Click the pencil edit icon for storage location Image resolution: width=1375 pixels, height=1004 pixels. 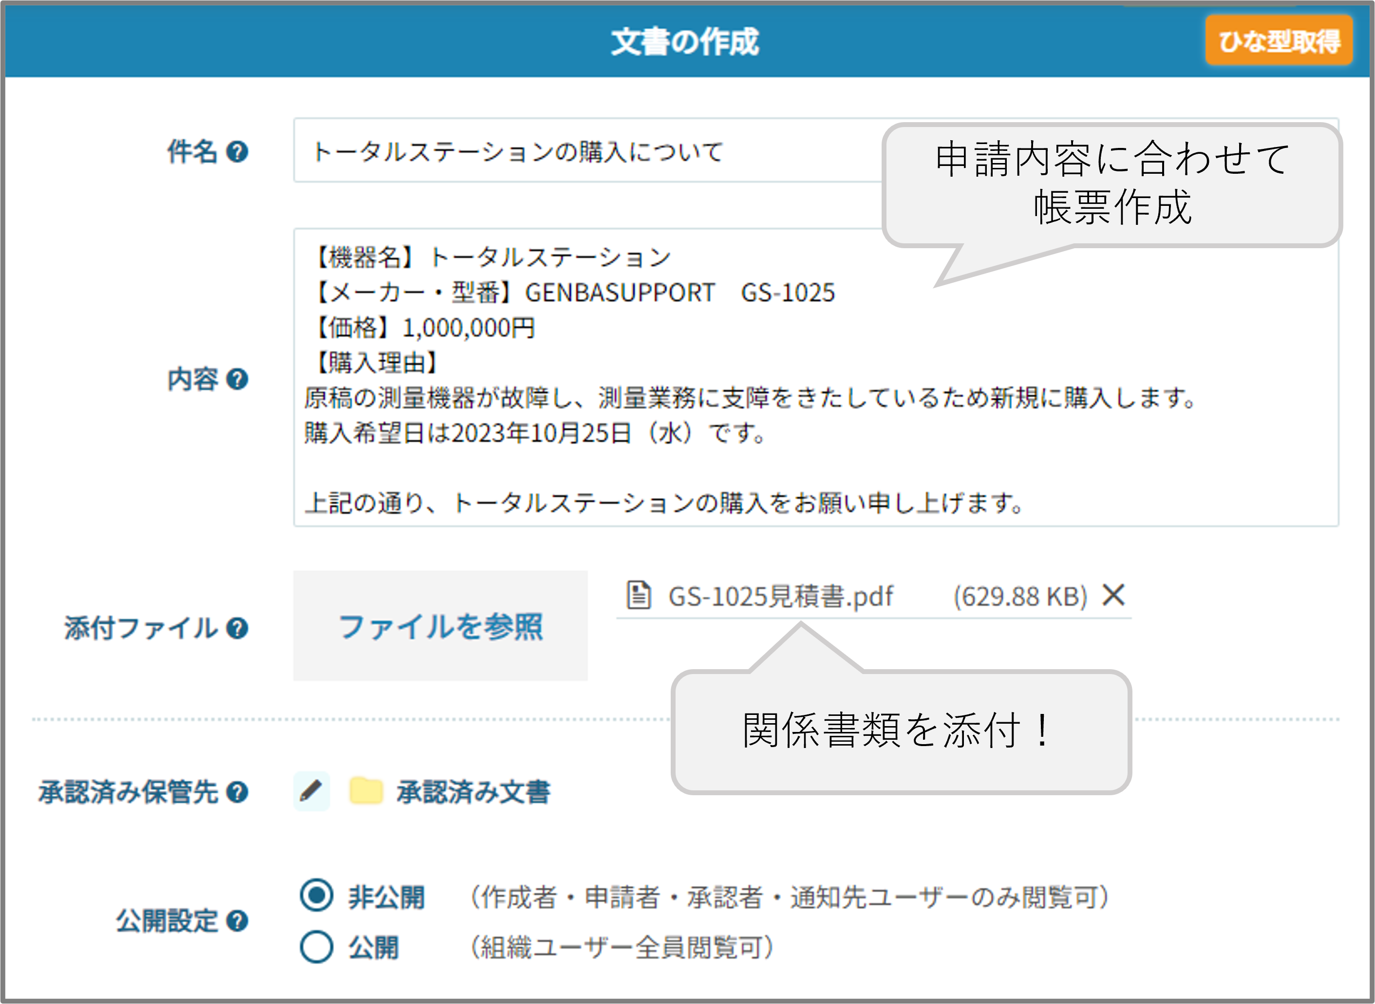[x=311, y=791]
